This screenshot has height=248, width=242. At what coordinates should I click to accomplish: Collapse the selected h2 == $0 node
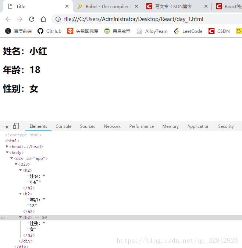pos(20,217)
